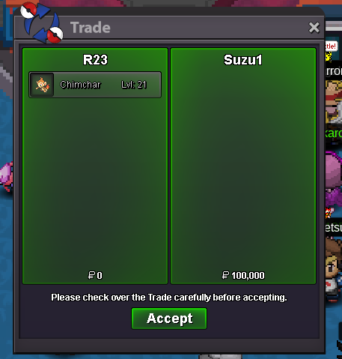This screenshot has width=342, height=359.
Task: Accept the trade offer
Action: (169, 319)
